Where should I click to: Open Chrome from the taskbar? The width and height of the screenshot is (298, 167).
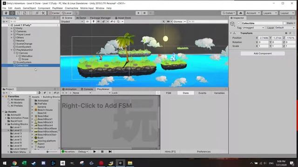[x=14, y=163]
